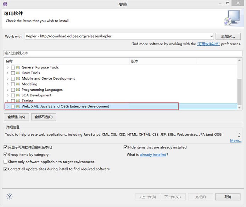Click 全部选中(S) select all button

[16, 117]
